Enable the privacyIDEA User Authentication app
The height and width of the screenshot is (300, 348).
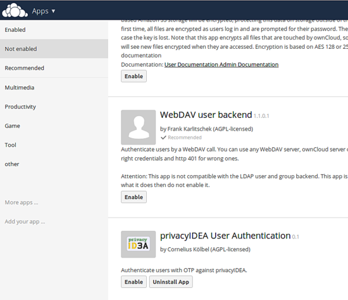(x=134, y=282)
